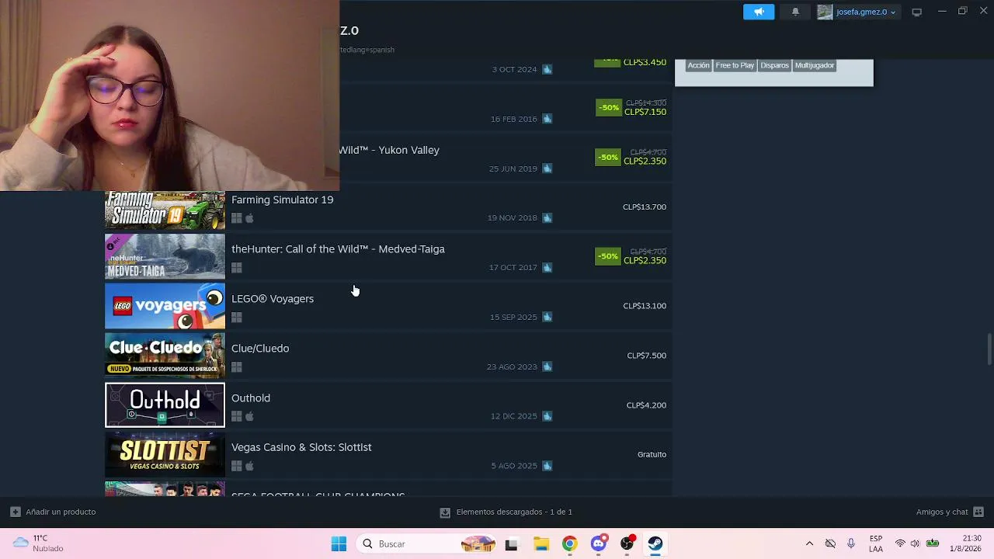Select the Disparos tag

pyautogui.click(x=774, y=65)
